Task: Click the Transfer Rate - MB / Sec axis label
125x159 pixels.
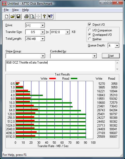Action: coord(53,146)
